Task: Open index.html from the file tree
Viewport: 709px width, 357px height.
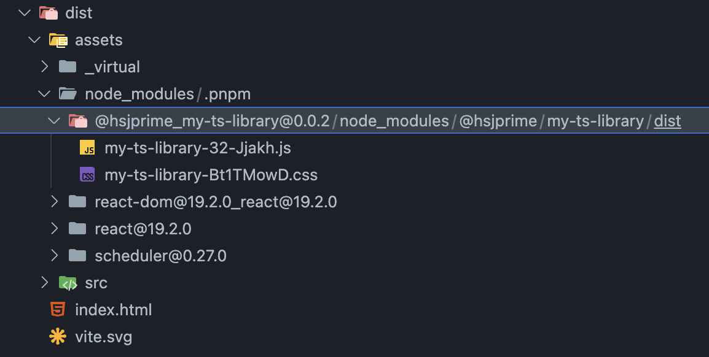Action: click(x=114, y=309)
